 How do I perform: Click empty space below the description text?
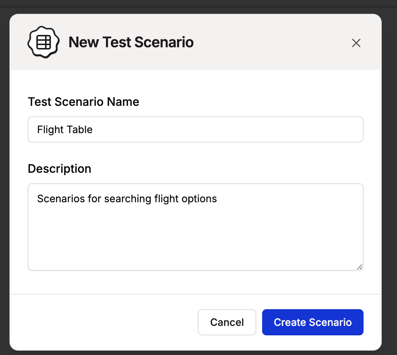click(x=196, y=240)
